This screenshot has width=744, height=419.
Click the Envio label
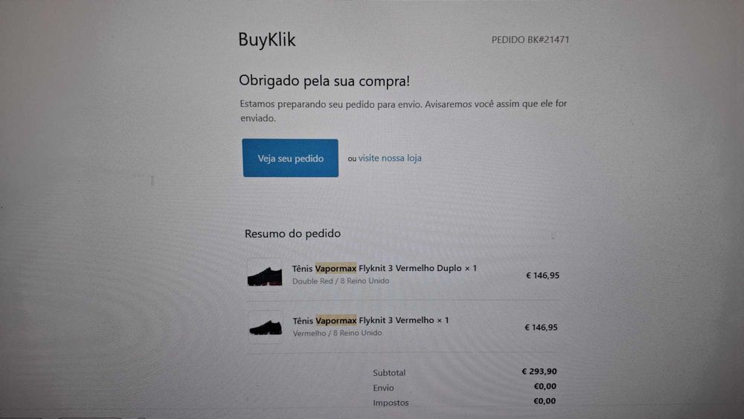coord(383,388)
